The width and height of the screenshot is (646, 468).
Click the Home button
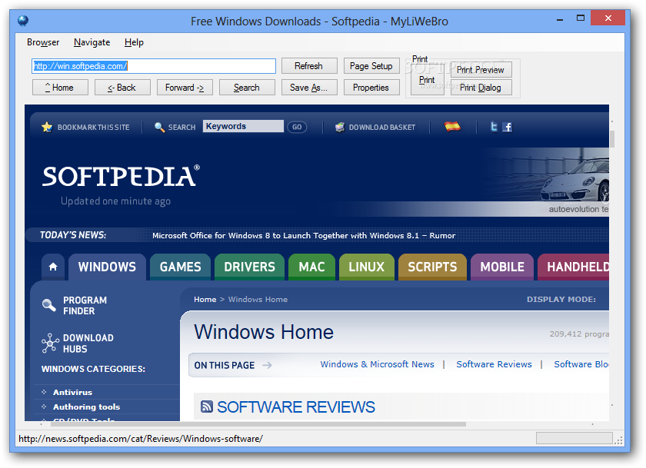[60, 88]
